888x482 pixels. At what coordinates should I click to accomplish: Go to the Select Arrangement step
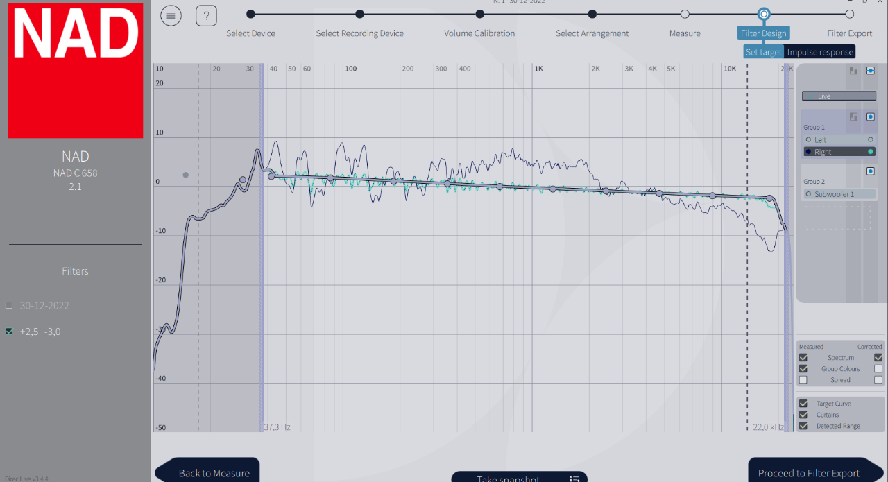592,33
